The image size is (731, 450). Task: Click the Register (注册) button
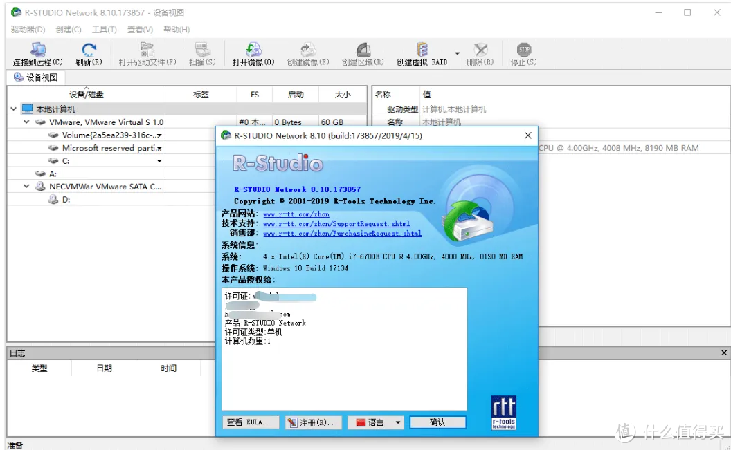pyautogui.click(x=314, y=422)
